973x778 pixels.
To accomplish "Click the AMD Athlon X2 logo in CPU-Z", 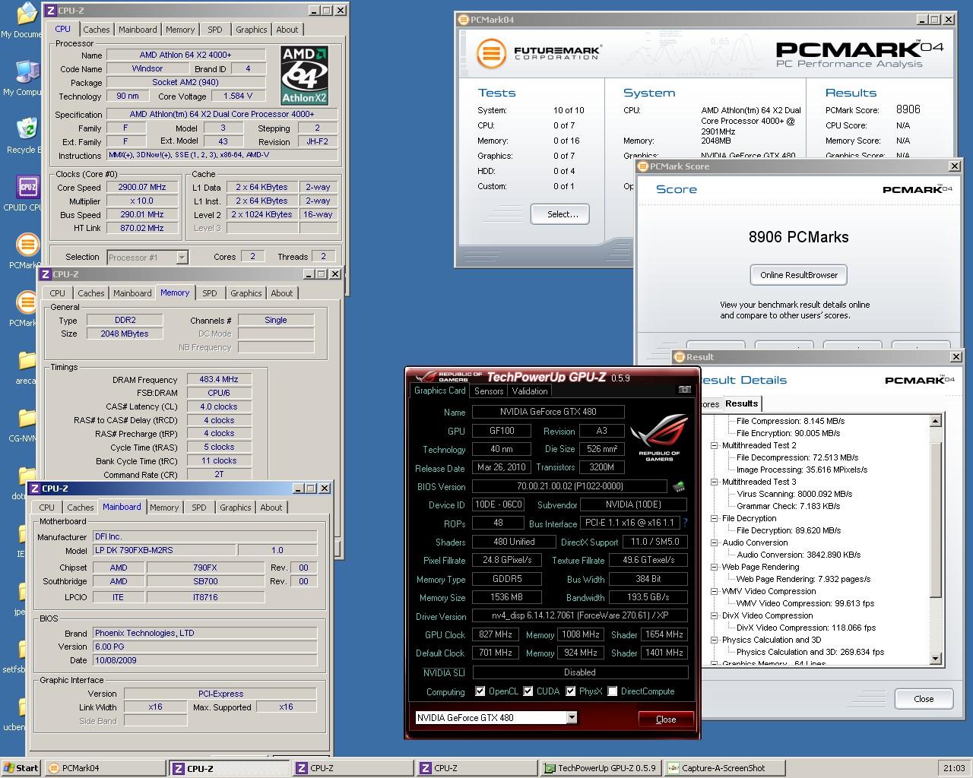I will 304,74.
